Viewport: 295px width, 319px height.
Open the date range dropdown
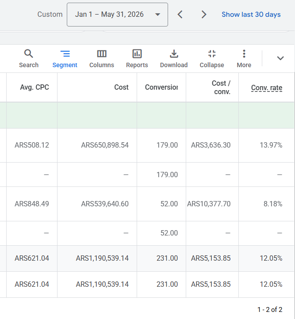click(x=118, y=15)
